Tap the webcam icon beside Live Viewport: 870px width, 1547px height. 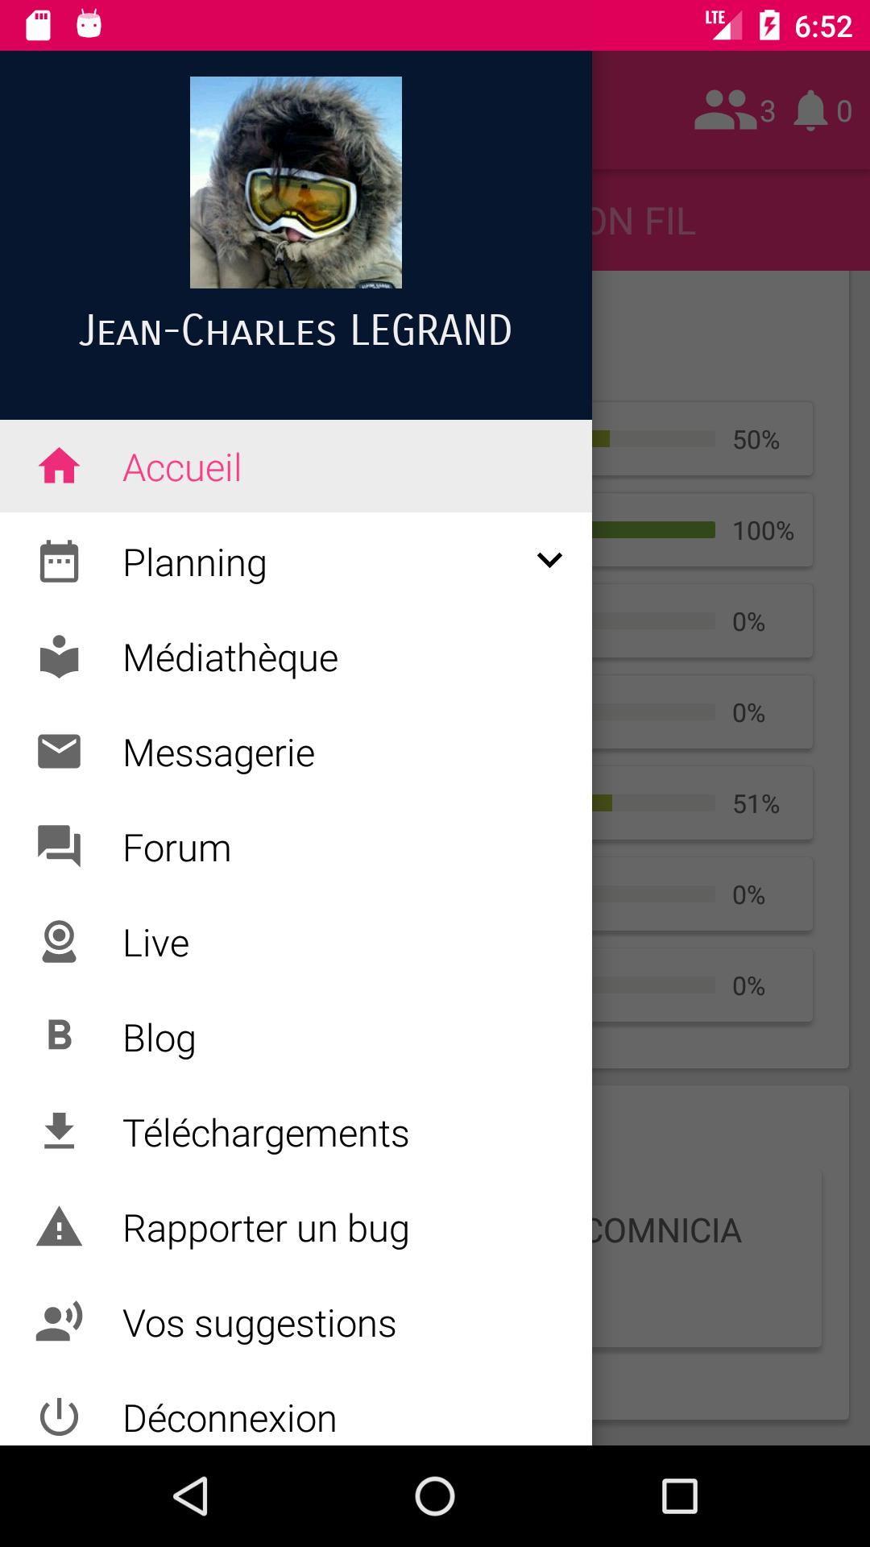(60, 941)
